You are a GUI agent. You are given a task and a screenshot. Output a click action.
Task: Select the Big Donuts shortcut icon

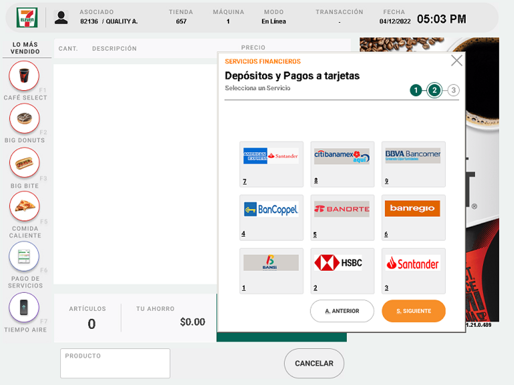pyautogui.click(x=24, y=119)
